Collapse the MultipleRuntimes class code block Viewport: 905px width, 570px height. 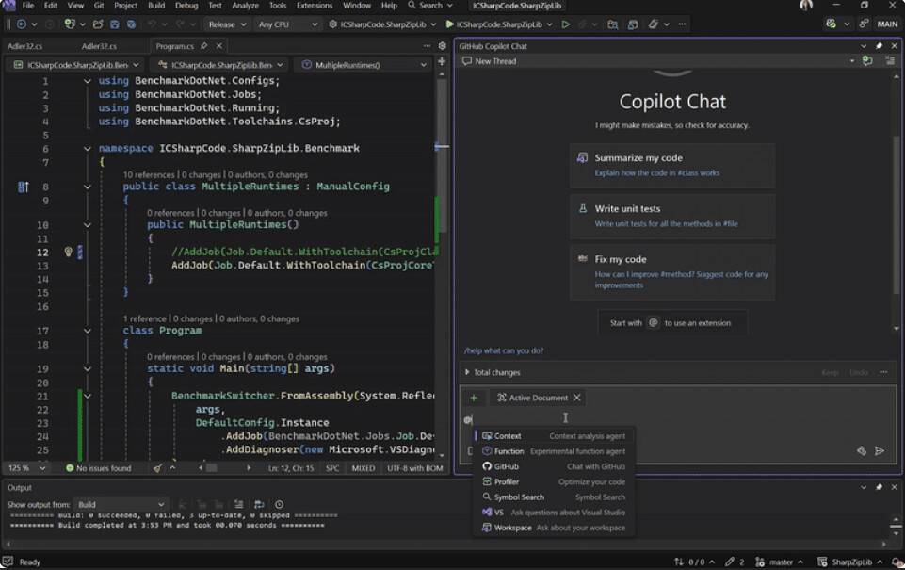[88, 187]
